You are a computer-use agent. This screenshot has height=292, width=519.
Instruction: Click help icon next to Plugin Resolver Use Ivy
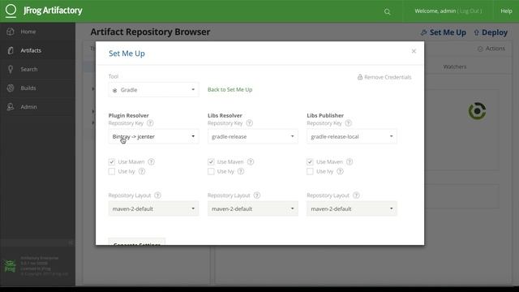click(x=142, y=171)
